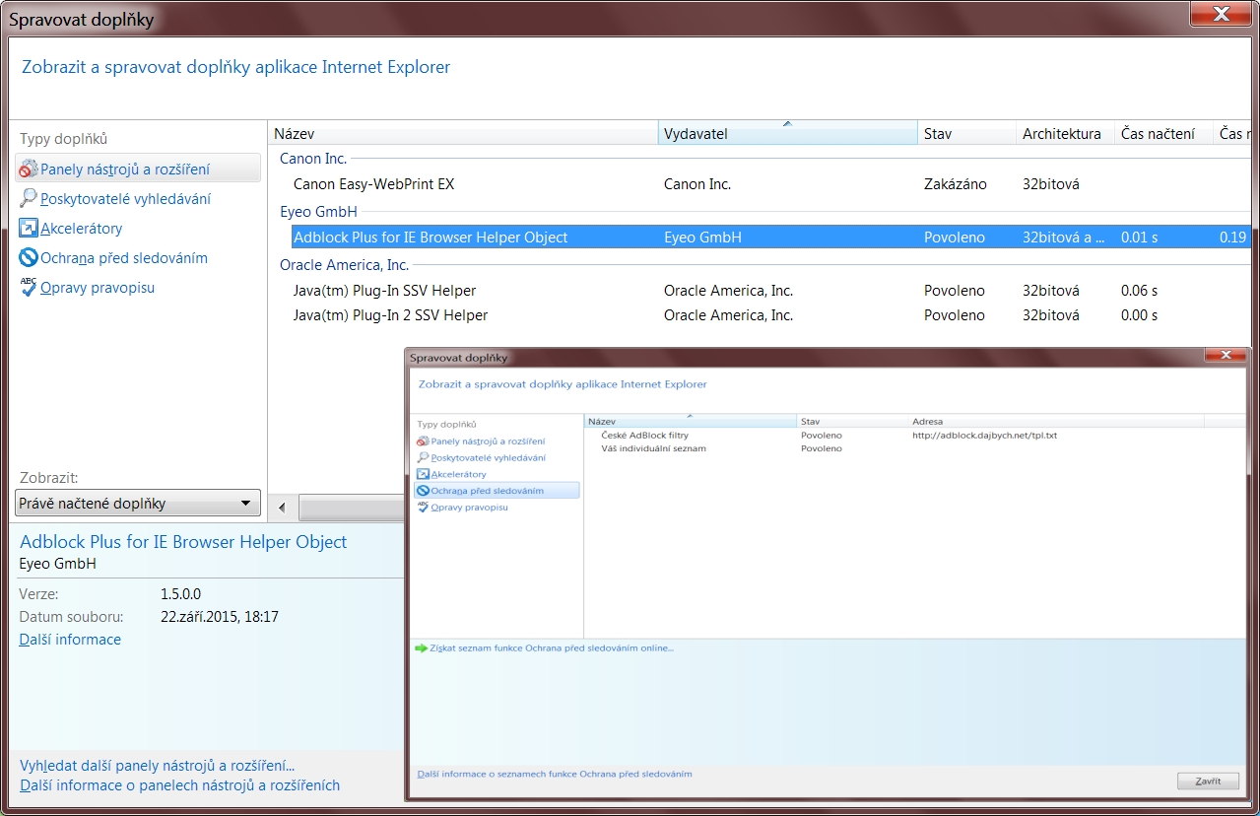Sort by Architektura column header
This screenshot has width=1260, height=816.
[1065, 133]
